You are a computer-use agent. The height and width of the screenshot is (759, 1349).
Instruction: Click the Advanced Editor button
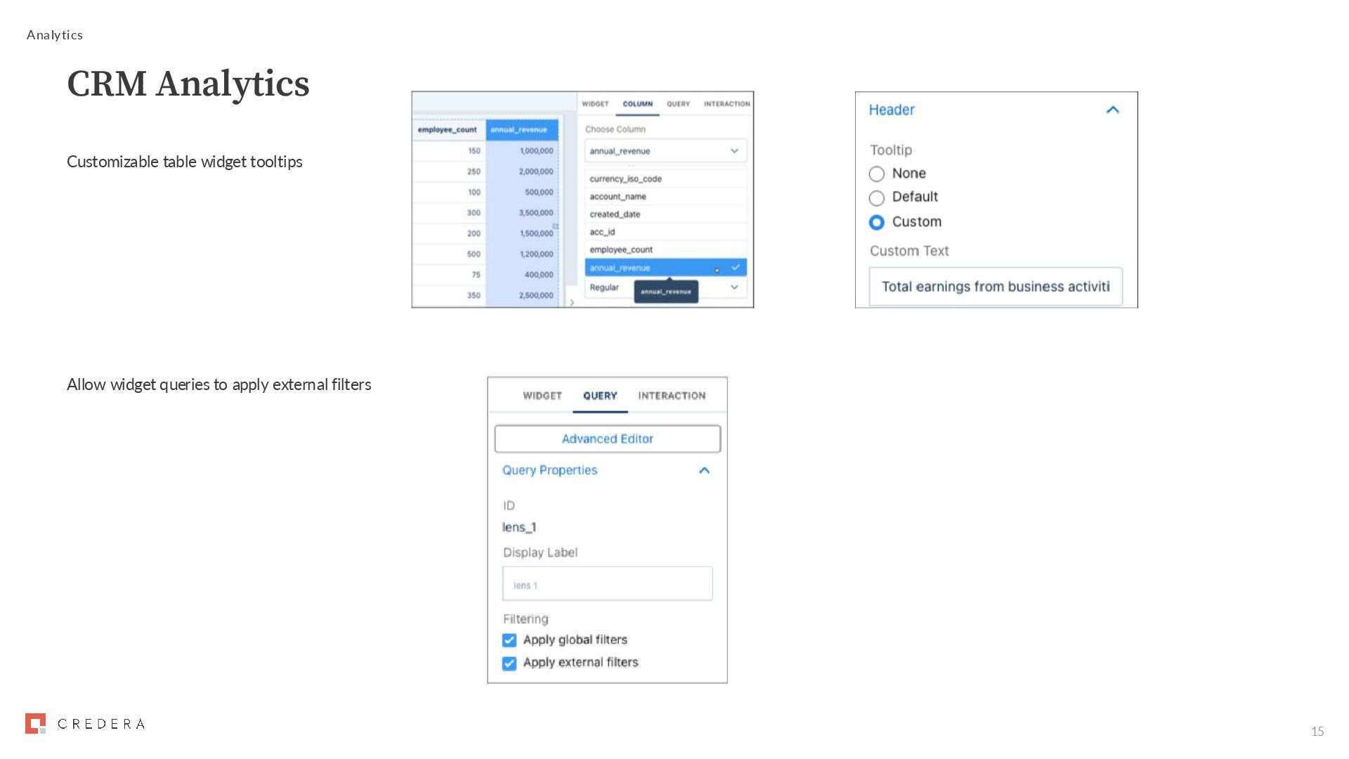coord(607,439)
